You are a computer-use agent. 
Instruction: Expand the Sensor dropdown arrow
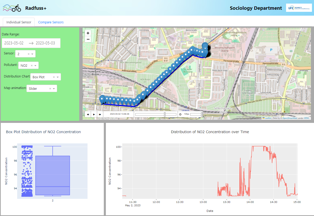click(x=33, y=54)
